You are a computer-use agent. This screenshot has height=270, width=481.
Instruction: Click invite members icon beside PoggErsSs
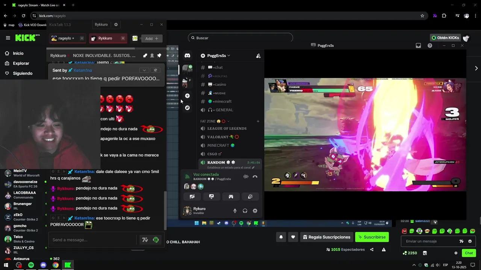click(x=258, y=55)
